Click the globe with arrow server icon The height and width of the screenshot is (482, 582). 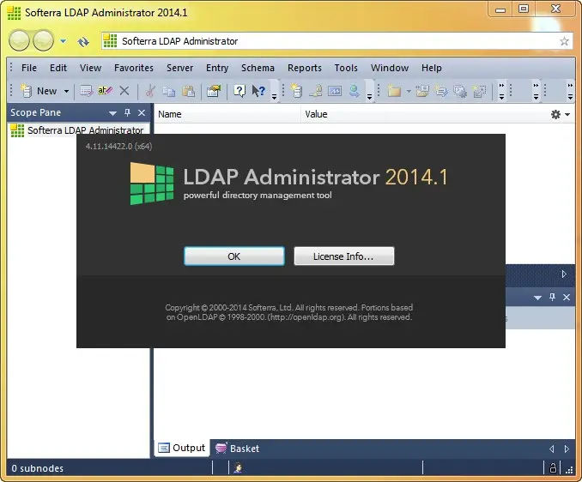[x=355, y=91]
